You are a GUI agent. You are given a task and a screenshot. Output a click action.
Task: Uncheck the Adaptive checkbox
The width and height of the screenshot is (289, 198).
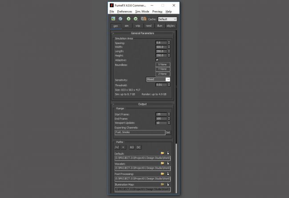click(x=157, y=59)
